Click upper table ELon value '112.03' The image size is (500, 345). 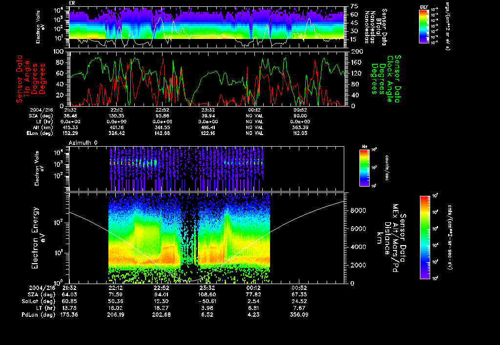click(x=300, y=133)
